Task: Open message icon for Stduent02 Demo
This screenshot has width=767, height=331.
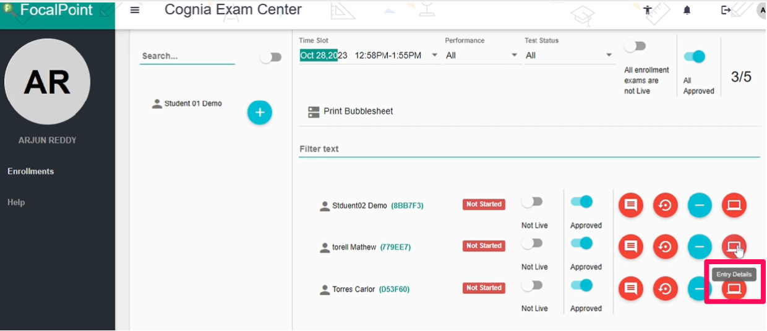Action: [631, 205]
